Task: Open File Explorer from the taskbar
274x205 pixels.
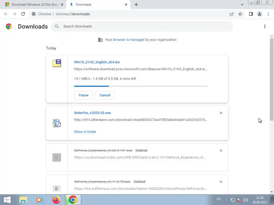Action: click(23, 200)
